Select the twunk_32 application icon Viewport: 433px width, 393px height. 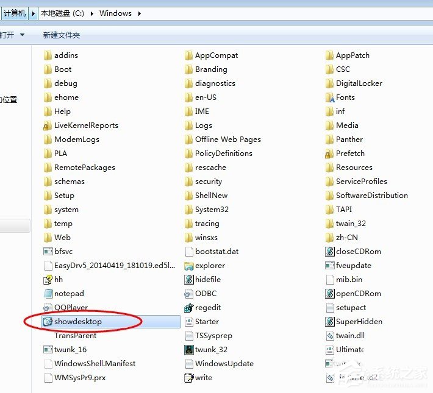click(x=189, y=350)
